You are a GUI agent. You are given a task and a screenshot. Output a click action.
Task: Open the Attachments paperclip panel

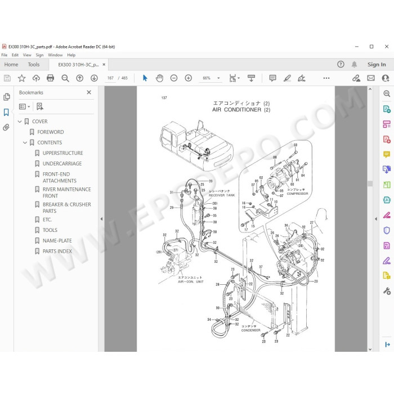(6, 127)
